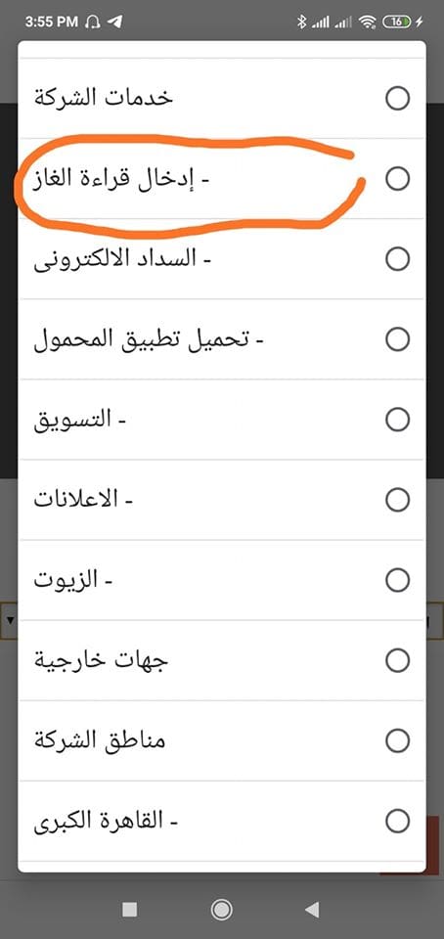Tap the Android back navigation triangle
This screenshot has width=444, height=939.
point(312,910)
